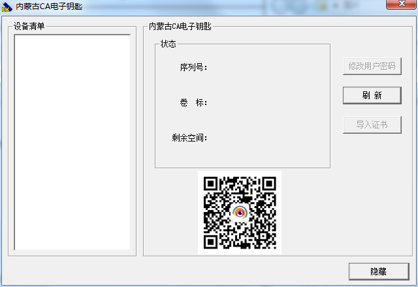Click the 设备清单 group title

29,26
